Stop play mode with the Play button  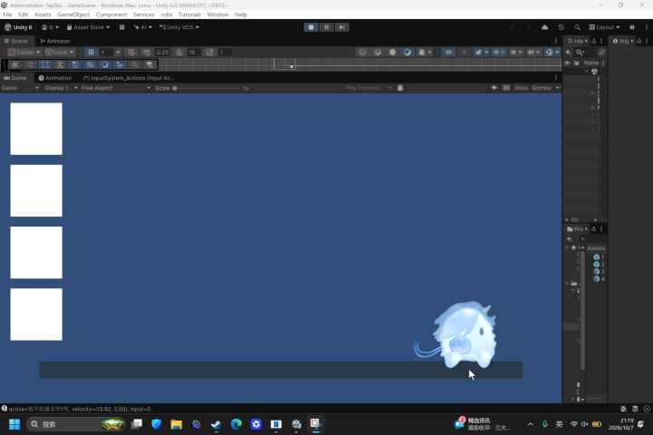pyautogui.click(x=311, y=27)
